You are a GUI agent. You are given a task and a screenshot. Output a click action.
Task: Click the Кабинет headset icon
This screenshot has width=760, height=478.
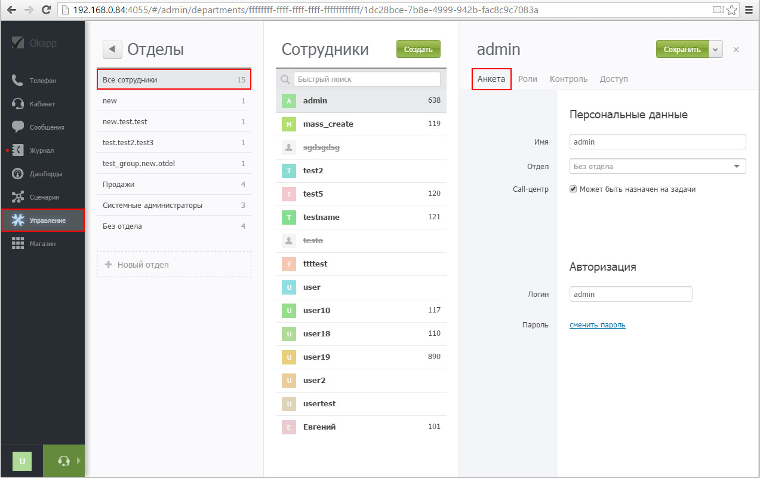point(18,104)
